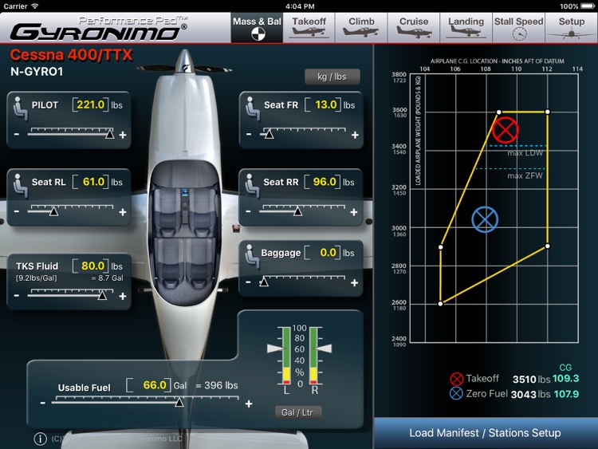Screen dimensions: 598x449
Task: Edit the PILOT weight field 221.0
Action: (x=90, y=105)
